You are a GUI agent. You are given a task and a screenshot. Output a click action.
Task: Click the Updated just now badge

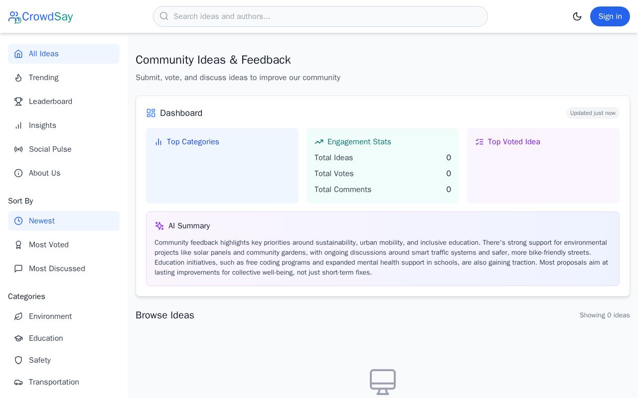point(593,113)
